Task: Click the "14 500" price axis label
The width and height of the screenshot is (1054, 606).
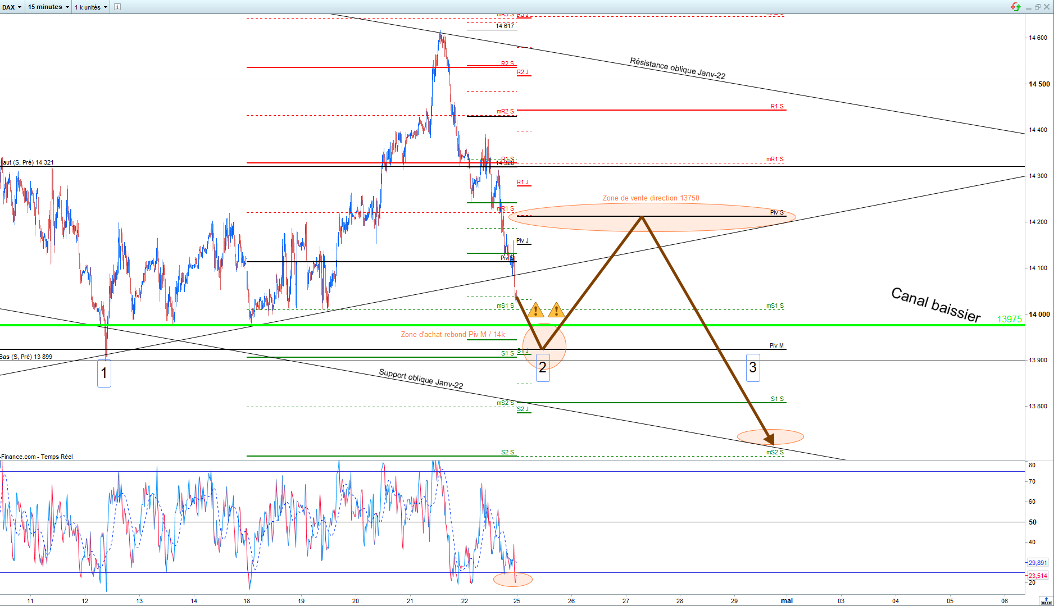Action: pyautogui.click(x=1039, y=84)
